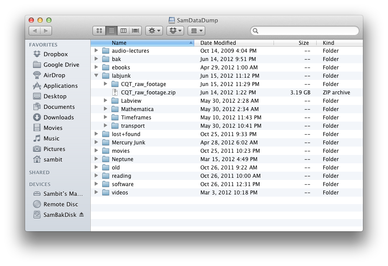Open the action gear menu
This screenshot has height=266, width=388.
click(x=153, y=30)
